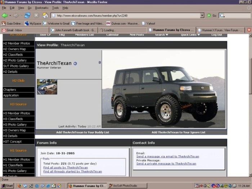This screenshot has width=252, height=189.
Task: Open Application under H2 Club
Action: pyautogui.click(x=18, y=95)
